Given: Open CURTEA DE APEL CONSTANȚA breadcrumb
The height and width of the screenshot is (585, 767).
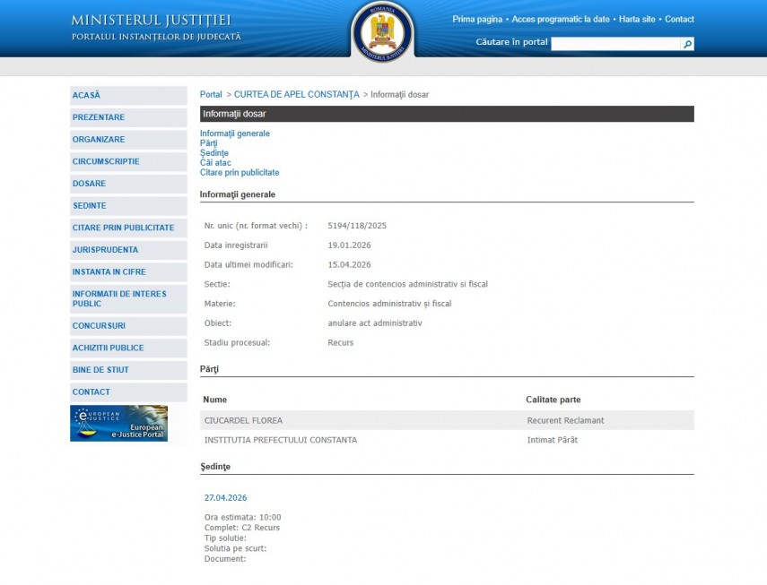Looking at the screenshot, I should 296,94.
